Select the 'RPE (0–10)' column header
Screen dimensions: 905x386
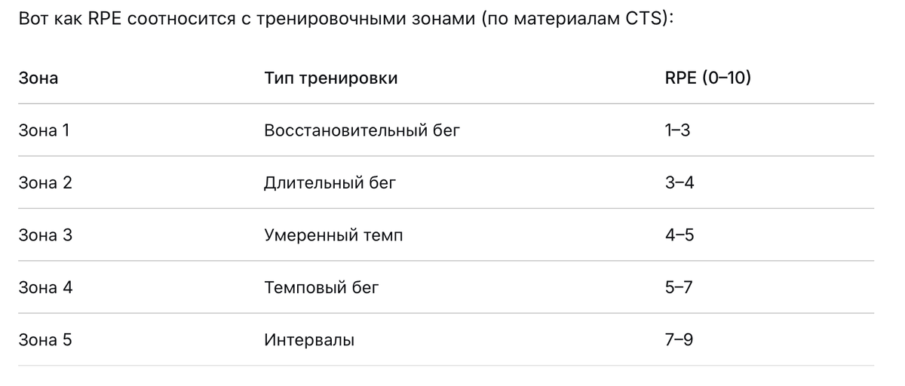coord(708,78)
